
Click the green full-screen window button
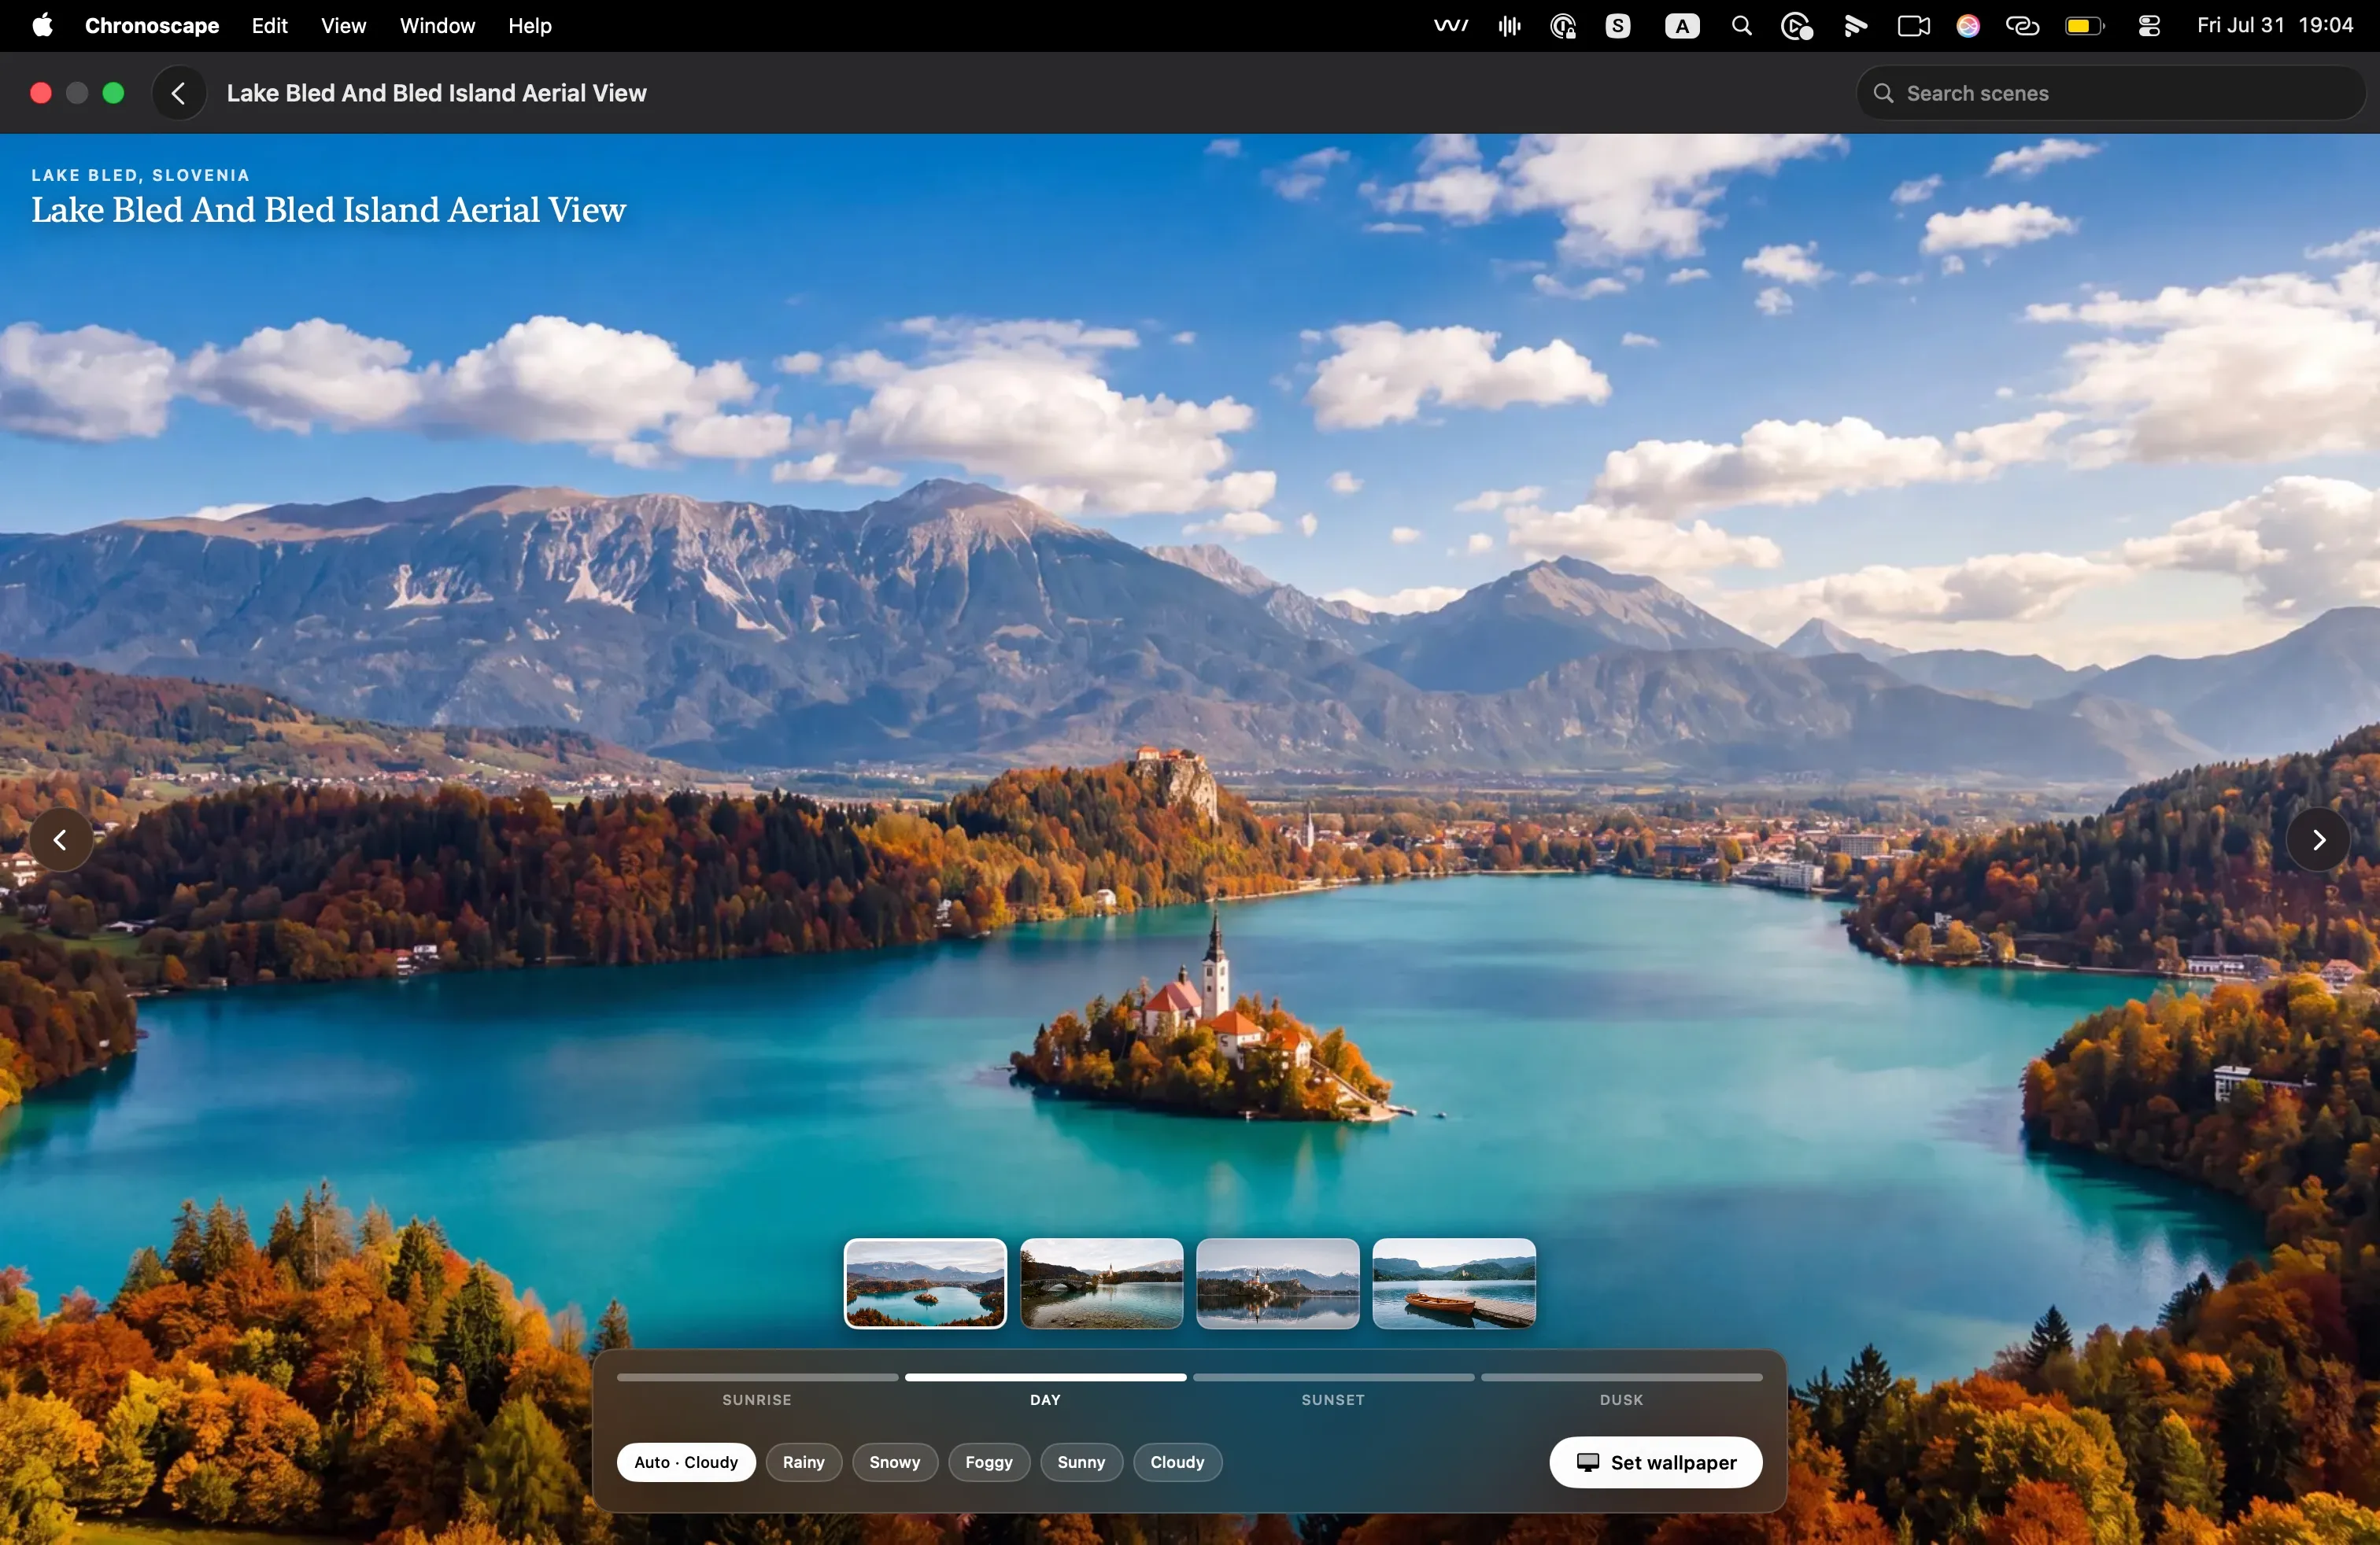coord(114,93)
